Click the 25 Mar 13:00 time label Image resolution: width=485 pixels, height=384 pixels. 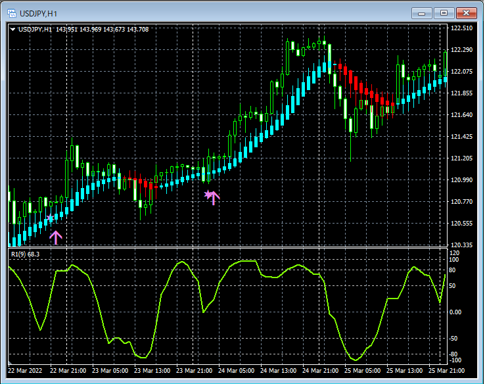(405, 370)
